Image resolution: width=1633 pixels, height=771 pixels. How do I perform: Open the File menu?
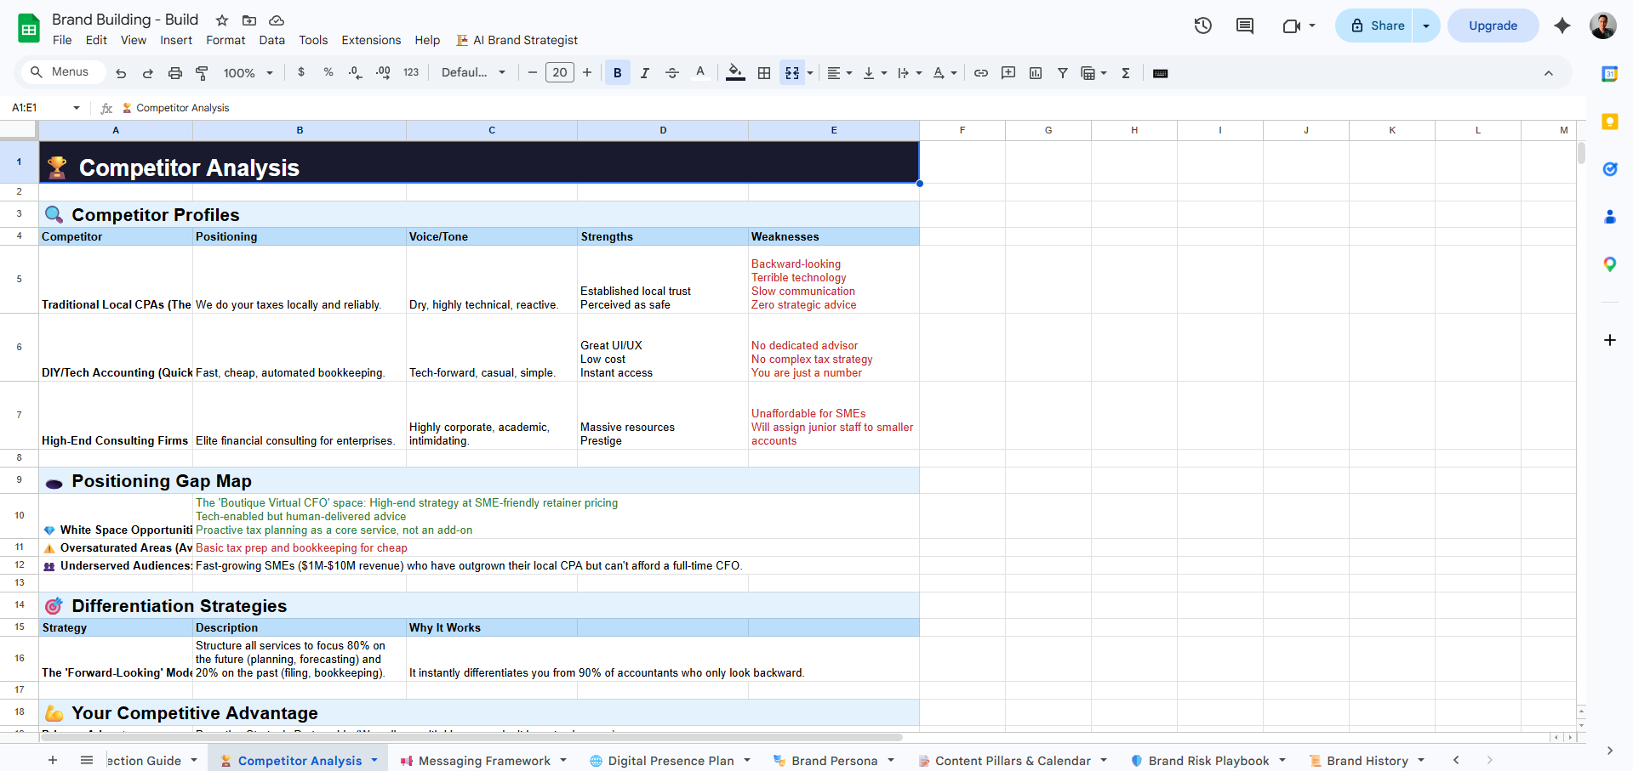click(x=62, y=40)
